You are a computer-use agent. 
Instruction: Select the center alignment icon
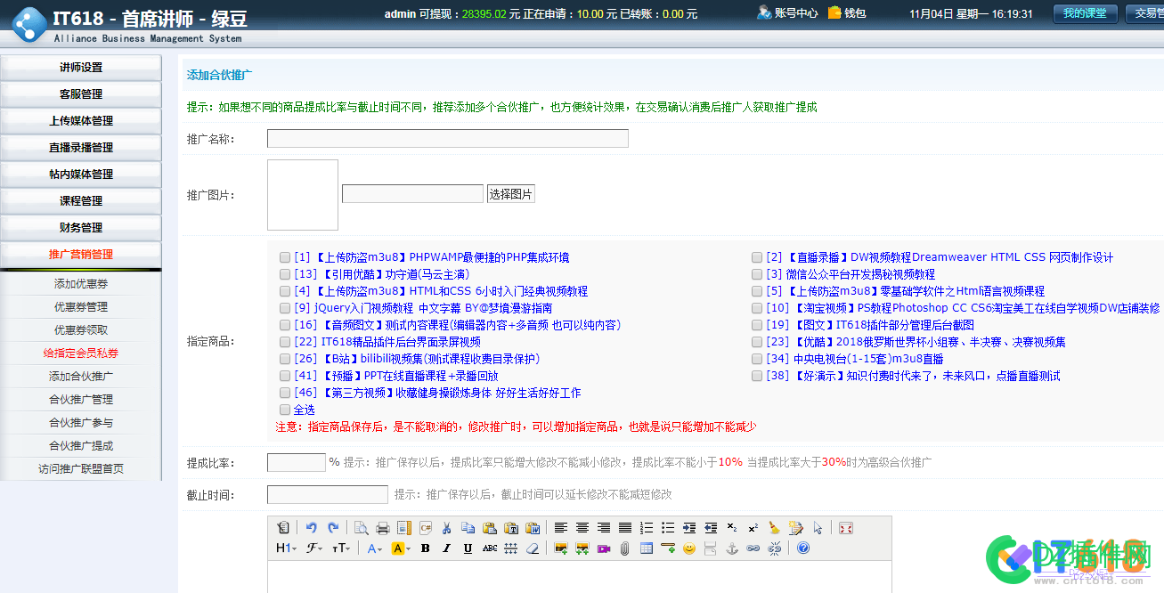pyautogui.click(x=582, y=527)
